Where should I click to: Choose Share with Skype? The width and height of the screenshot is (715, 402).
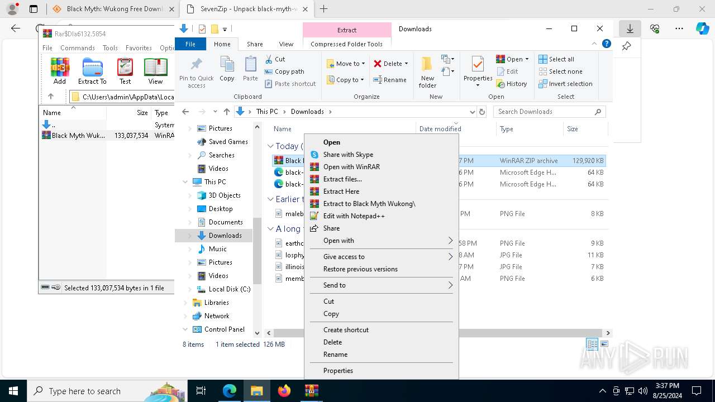382,155
